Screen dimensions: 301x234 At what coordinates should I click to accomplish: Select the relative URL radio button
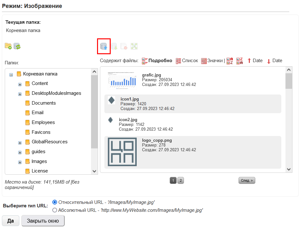(55, 202)
